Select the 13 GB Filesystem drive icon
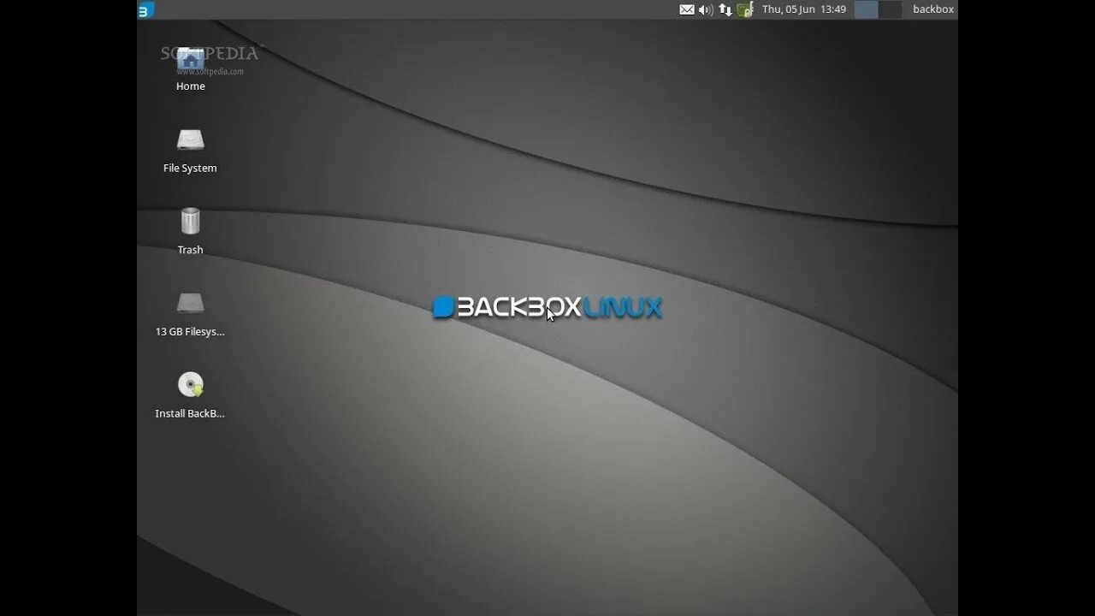 pos(190,303)
